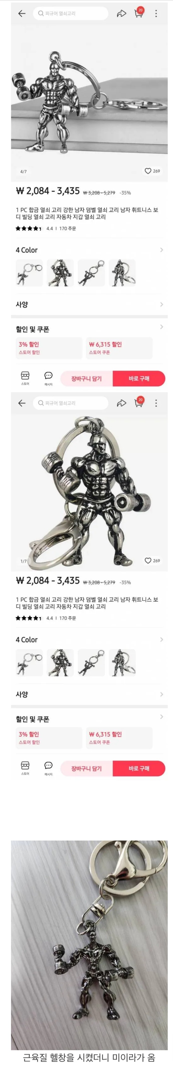
Task: Open the three-dot menu in the top header
Action: pyautogui.click(x=156, y=14)
